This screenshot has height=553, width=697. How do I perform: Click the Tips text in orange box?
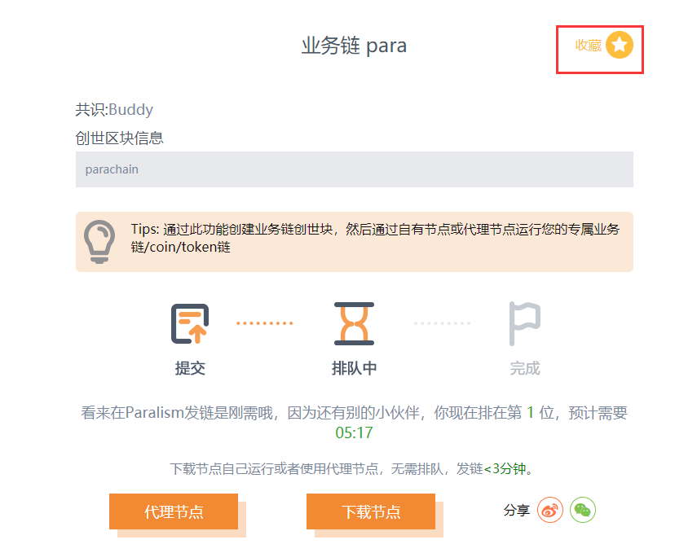[x=375, y=238]
